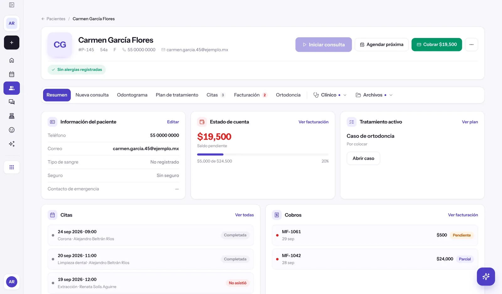The height and width of the screenshot is (294, 502).
Task: Click the email icon in patient header
Action: coord(163,50)
